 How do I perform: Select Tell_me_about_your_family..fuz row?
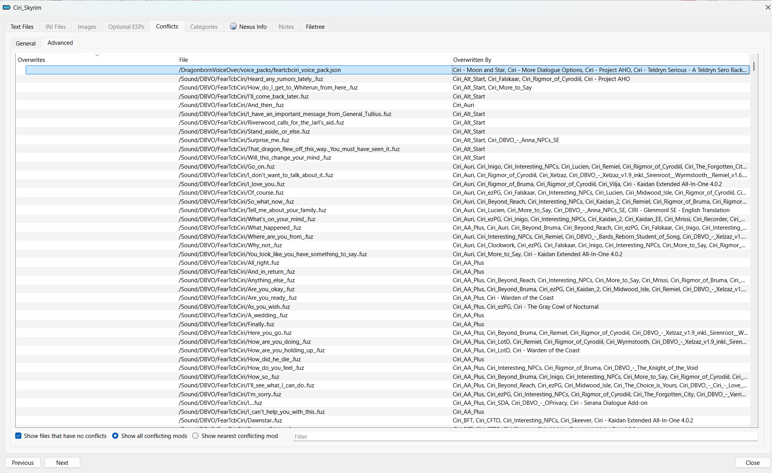coord(383,210)
